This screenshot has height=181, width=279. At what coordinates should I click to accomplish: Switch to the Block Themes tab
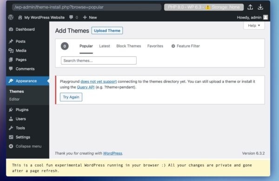click(129, 46)
